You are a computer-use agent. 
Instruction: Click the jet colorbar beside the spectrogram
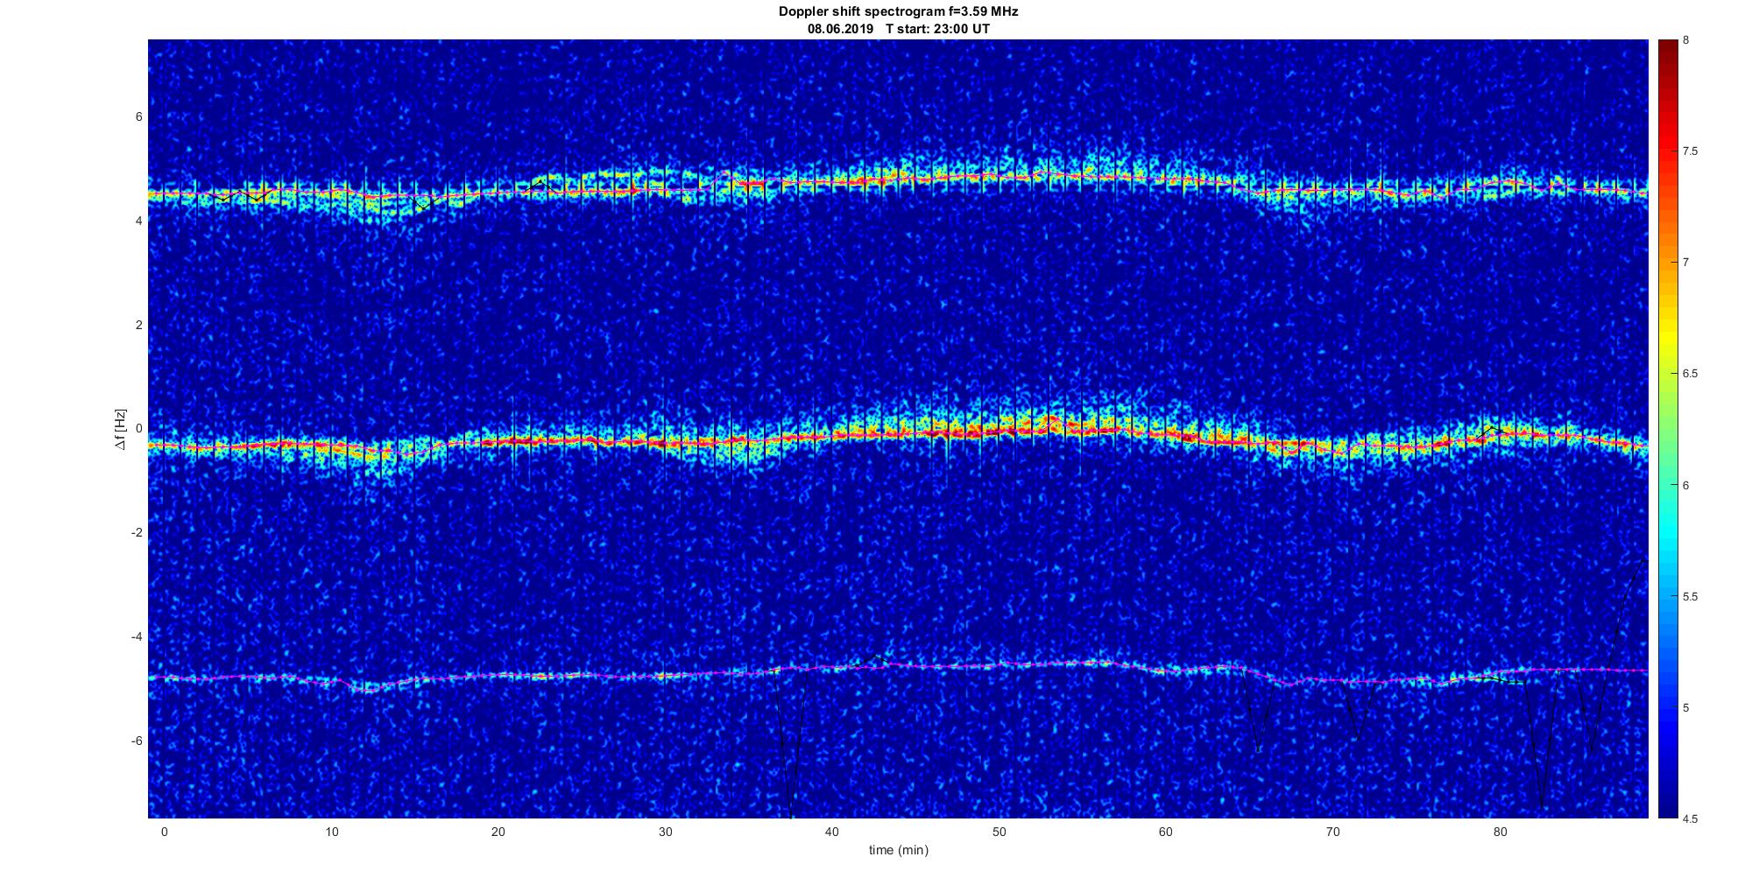point(1667,429)
